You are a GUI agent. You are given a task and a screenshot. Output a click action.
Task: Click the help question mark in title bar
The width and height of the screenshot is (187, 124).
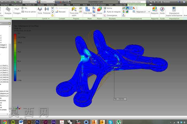click(184, 2)
